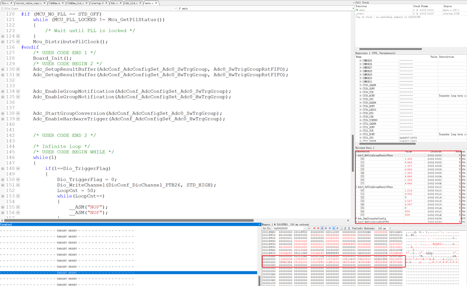The image size is (467, 286).
Task: Click the Board_Init(); line in editor
Action: point(53,58)
